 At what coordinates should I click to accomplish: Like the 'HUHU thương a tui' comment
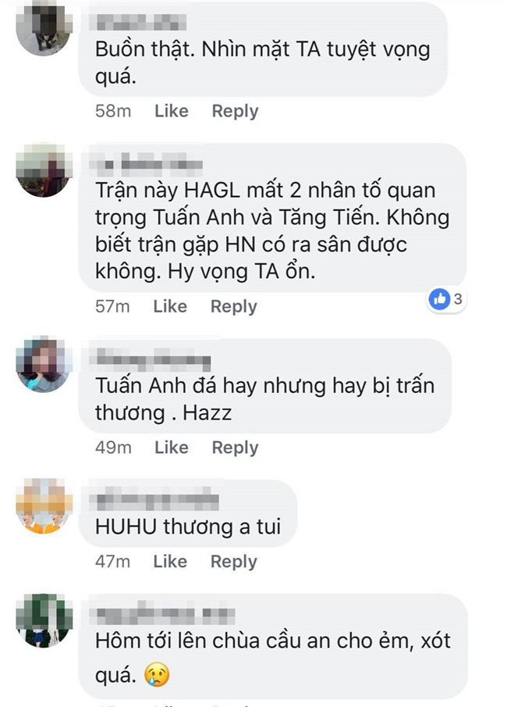170,562
